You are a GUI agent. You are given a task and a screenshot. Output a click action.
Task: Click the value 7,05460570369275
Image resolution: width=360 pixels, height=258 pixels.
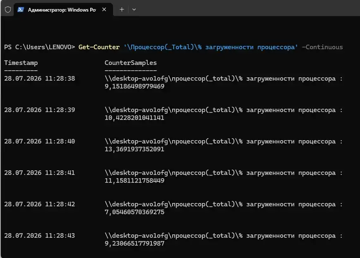coord(134,212)
